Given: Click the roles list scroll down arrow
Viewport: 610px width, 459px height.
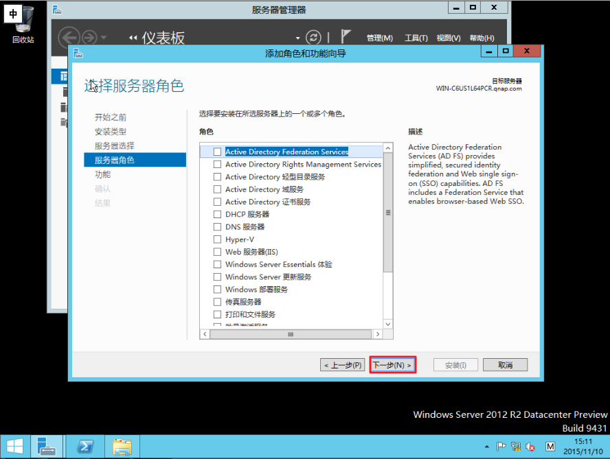Looking at the screenshot, I should (388, 324).
